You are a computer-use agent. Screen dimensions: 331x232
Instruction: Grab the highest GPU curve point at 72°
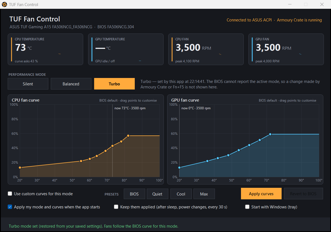(x=270, y=134)
